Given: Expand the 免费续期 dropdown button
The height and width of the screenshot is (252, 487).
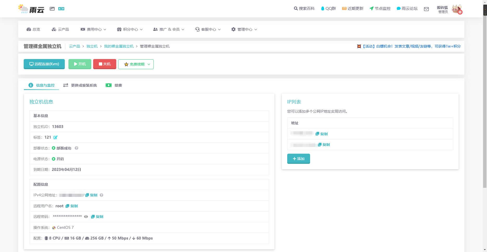Looking at the screenshot, I should 136,64.
